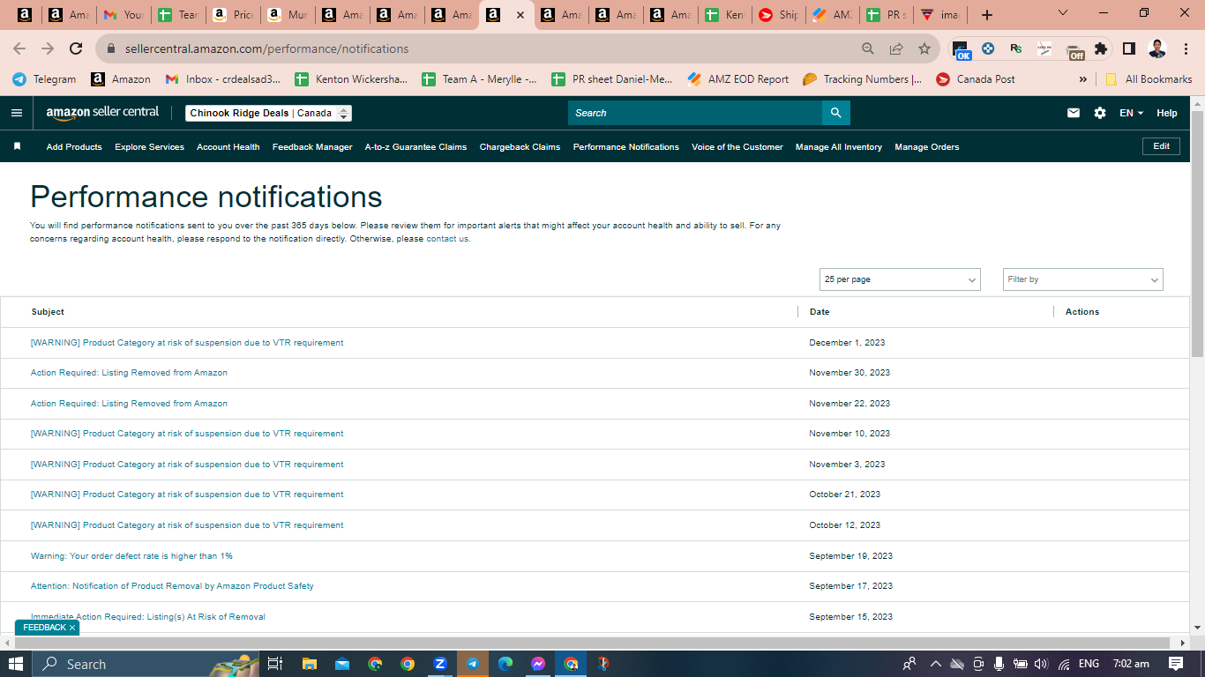
Task: Open the tab search chevron in the title bar
Action: tap(1062, 12)
